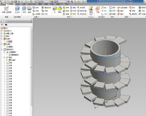The height and width of the screenshot is (116, 146).
Task: Select the 圆角 fillet tool
Action: (60, 10)
